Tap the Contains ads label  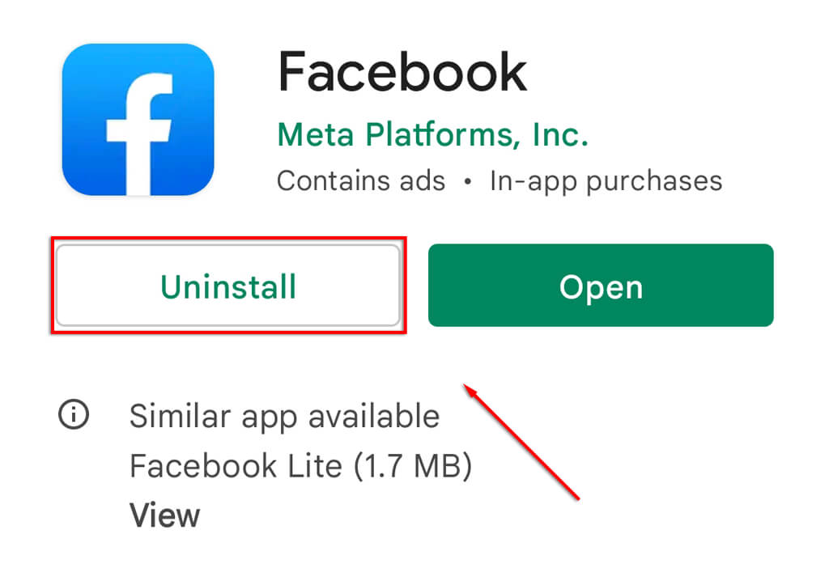pyautogui.click(x=361, y=180)
